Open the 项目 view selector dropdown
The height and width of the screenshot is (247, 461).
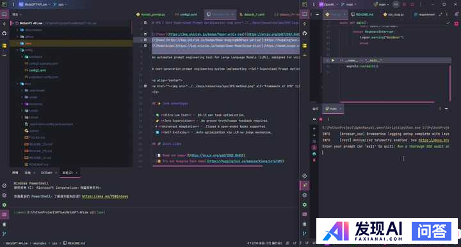(17, 14)
